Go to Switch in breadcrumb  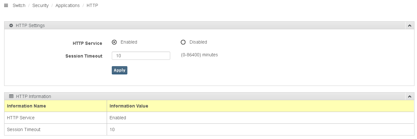pos(19,6)
